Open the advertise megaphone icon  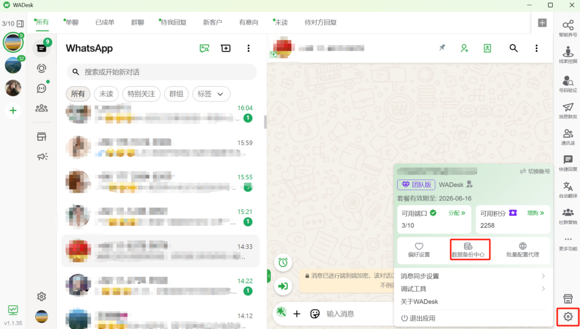click(x=42, y=156)
